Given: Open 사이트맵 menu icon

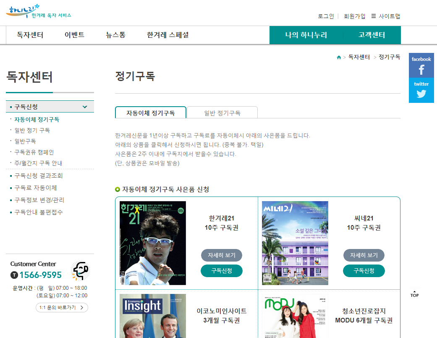Looking at the screenshot, I should (374, 16).
